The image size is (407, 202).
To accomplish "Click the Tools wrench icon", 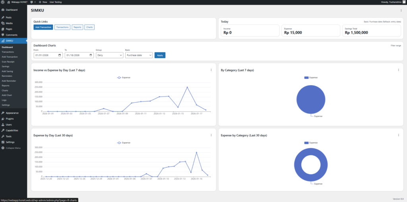I will coord(3,136).
